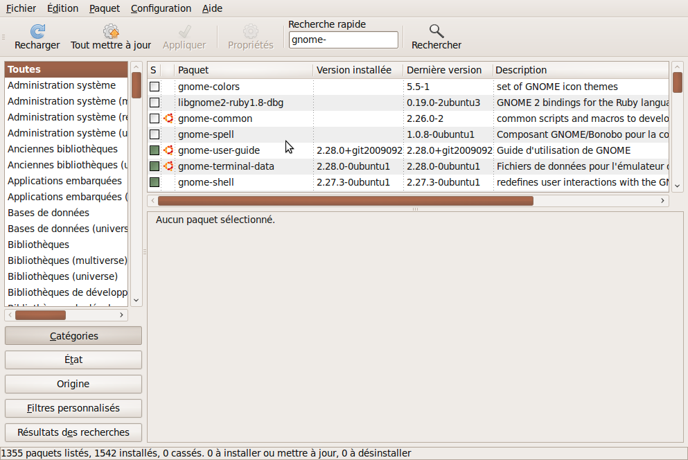Switch to État filter view
This screenshot has height=460, width=688.
(x=73, y=360)
